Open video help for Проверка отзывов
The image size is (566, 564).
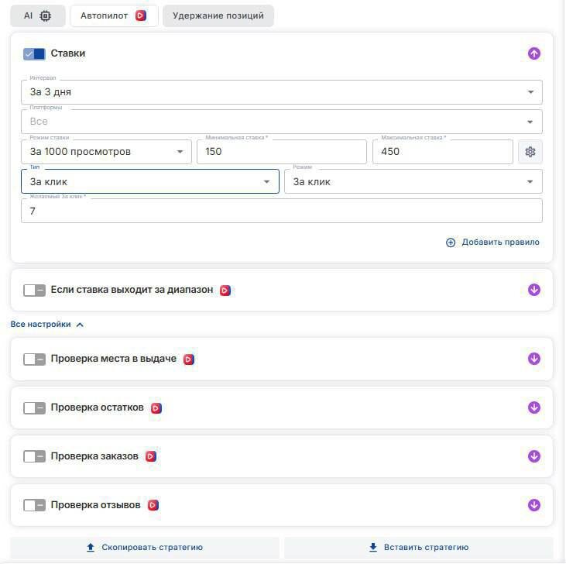pyautogui.click(x=153, y=505)
